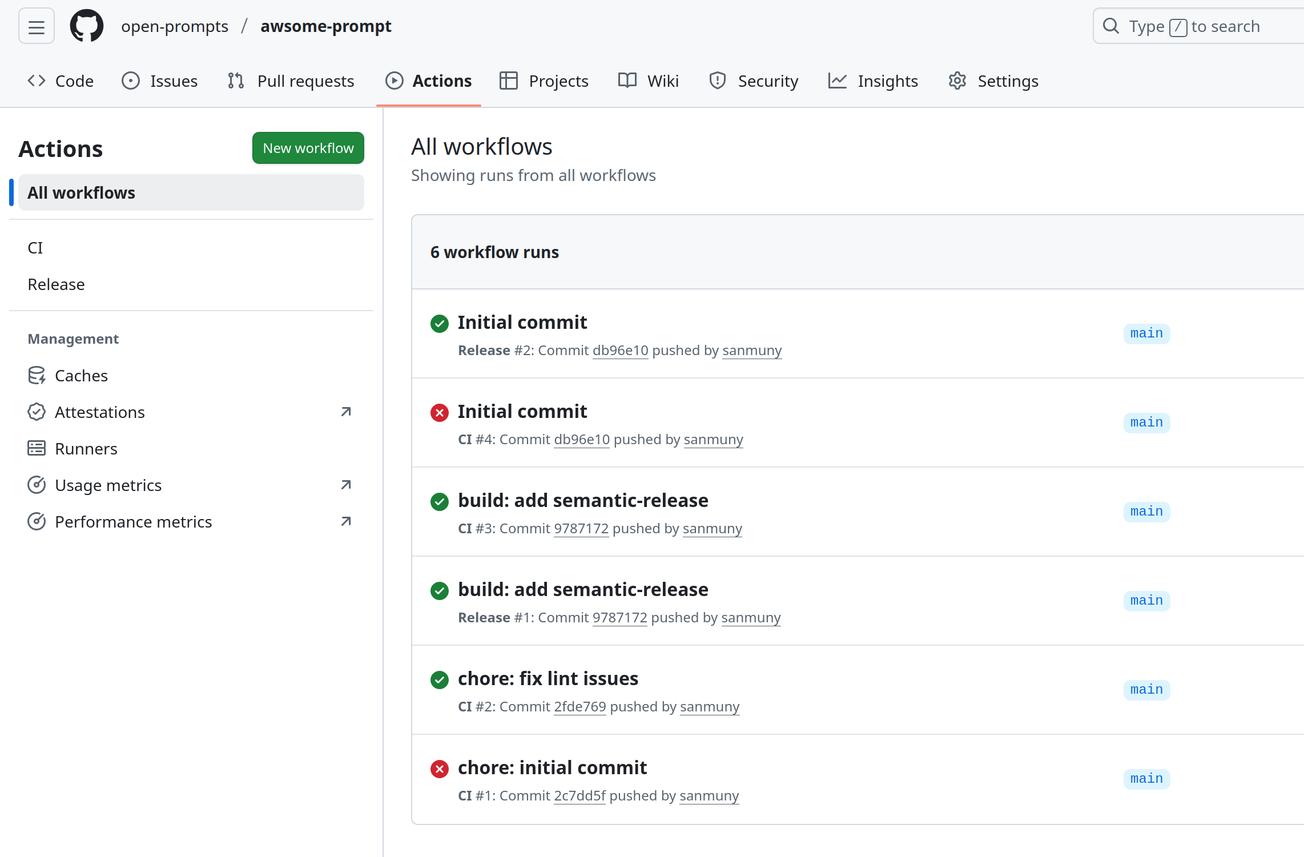Open Performance metrics external link arrow
This screenshot has width=1304, height=857.
346,521
